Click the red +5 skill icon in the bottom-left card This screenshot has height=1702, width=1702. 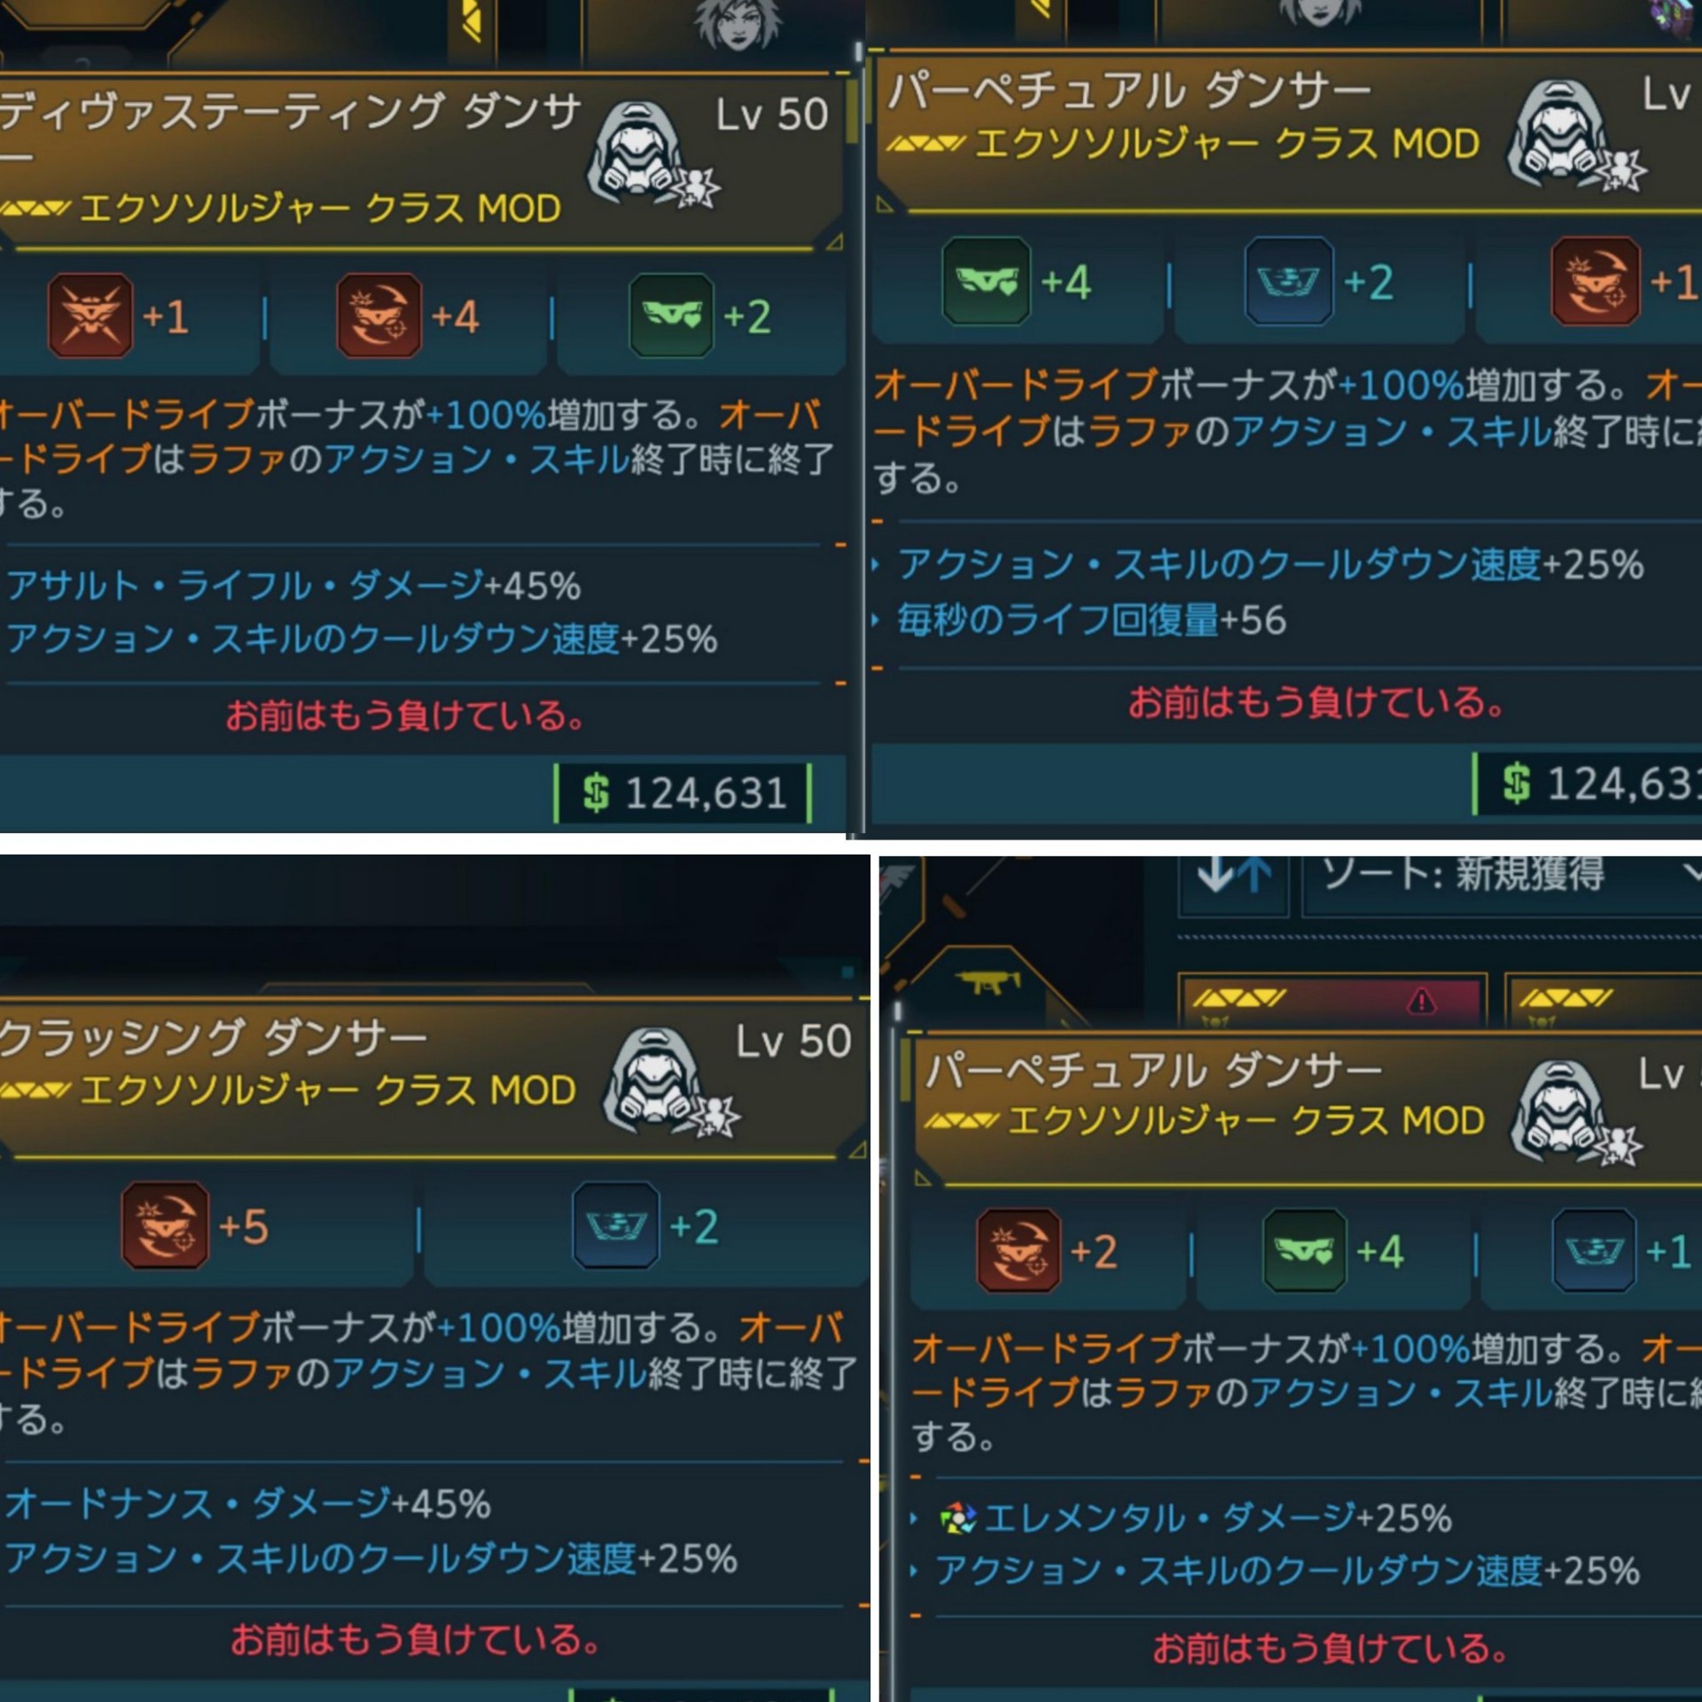pos(165,1225)
